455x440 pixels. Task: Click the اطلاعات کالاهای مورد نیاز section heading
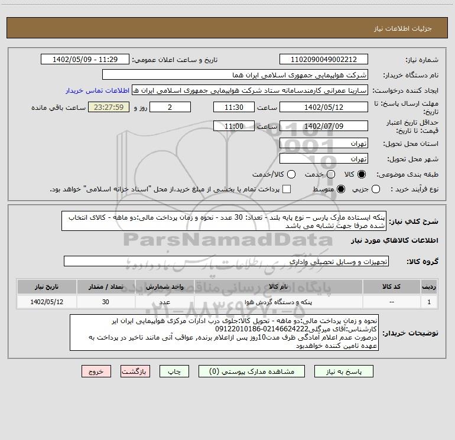pos(394,240)
